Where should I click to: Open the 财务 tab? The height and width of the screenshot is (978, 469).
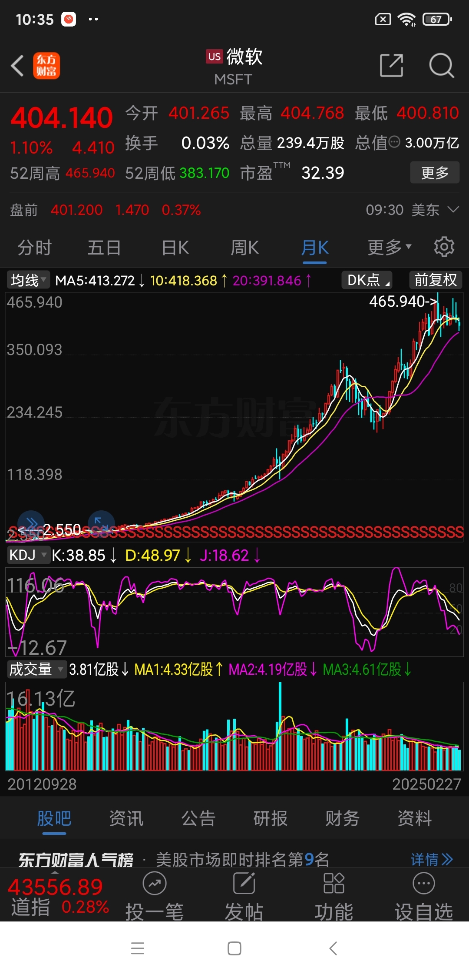coord(343,818)
